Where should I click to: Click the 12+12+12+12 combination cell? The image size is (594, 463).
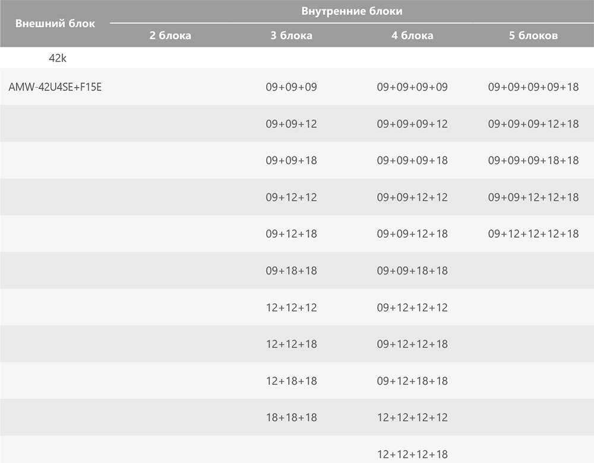click(x=412, y=417)
